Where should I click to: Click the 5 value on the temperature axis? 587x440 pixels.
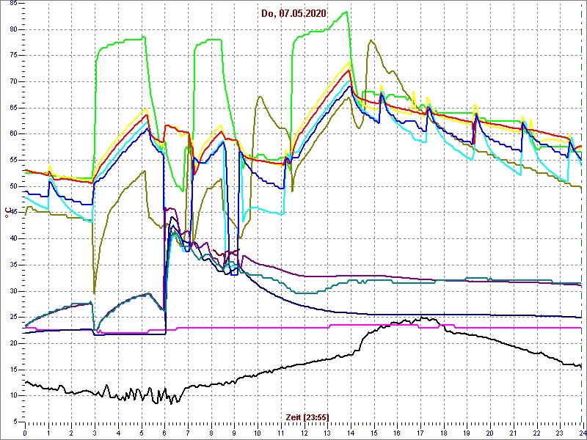(16, 422)
